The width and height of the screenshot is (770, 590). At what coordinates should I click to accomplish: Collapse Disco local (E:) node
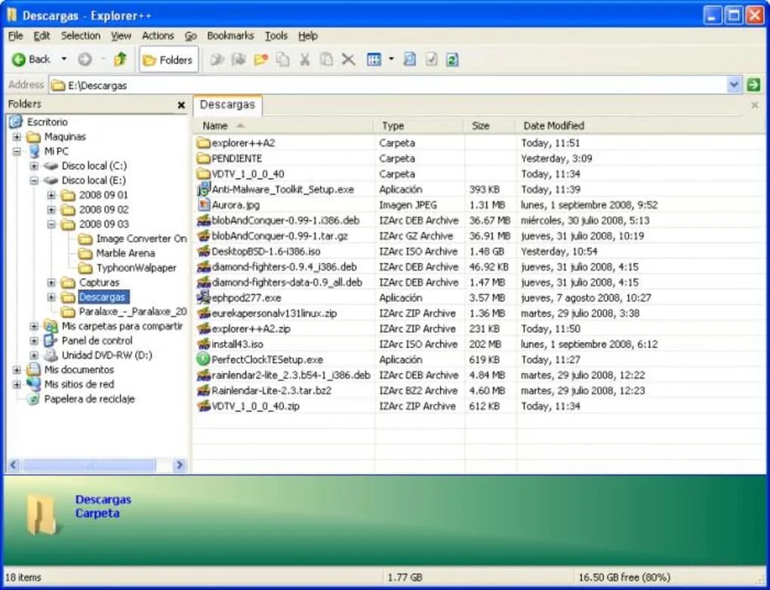(34, 181)
